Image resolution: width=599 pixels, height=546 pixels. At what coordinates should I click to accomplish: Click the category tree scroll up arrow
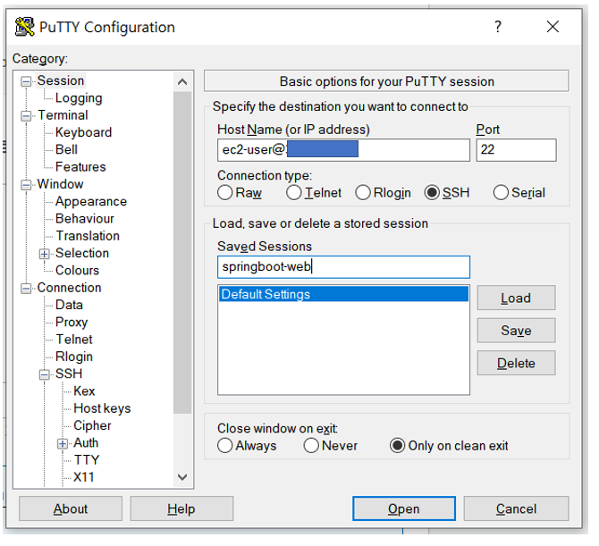tap(182, 81)
